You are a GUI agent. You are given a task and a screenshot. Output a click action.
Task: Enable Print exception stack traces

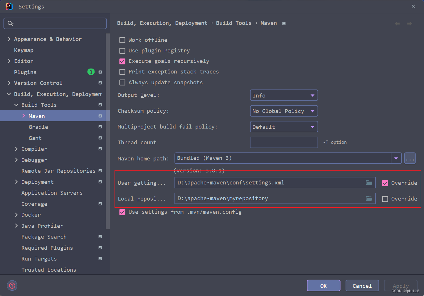122,72
